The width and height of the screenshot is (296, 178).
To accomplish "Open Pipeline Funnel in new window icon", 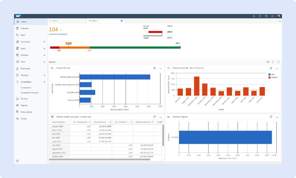I will [x=154, y=68].
